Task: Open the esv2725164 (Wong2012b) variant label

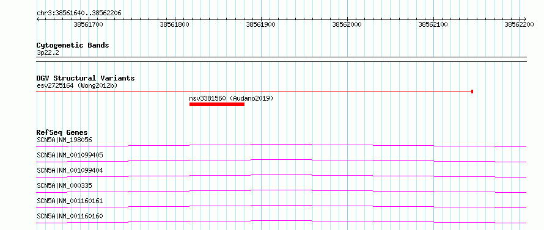Action: click(x=77, y=85)
